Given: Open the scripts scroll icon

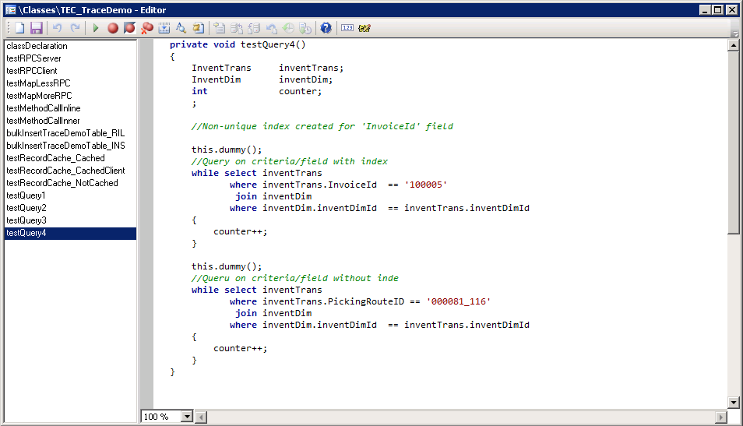Looking at the screenshot, I should click(x=198, y=28).
